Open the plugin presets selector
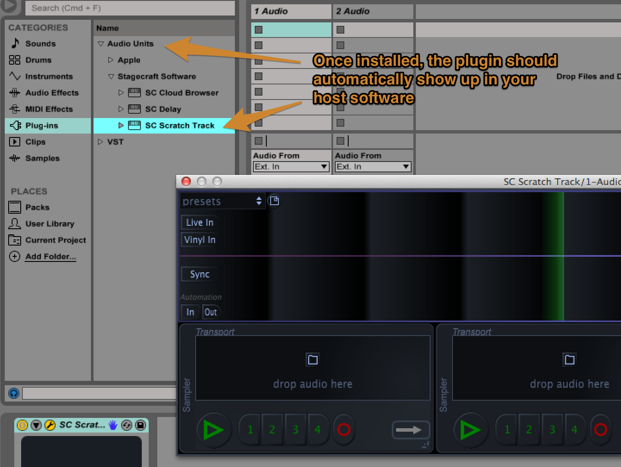The image size is (621, 467). (x=222, y=201)
